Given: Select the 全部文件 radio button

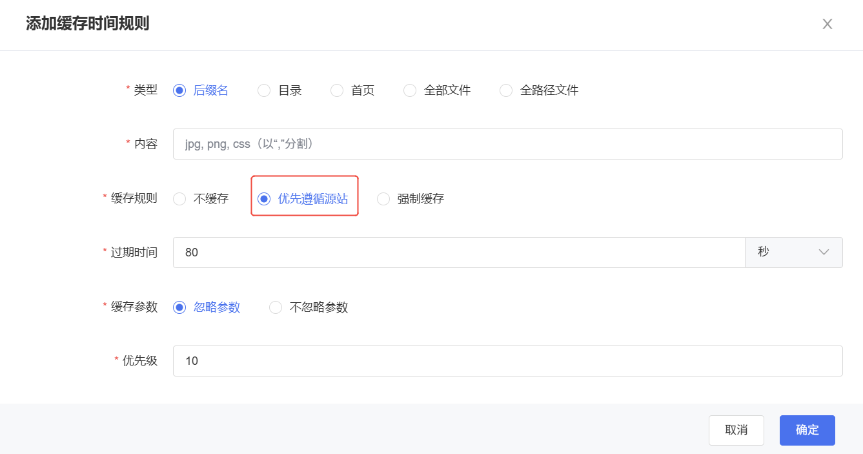Looking at the screenshot, I should (x=410, y=90).
